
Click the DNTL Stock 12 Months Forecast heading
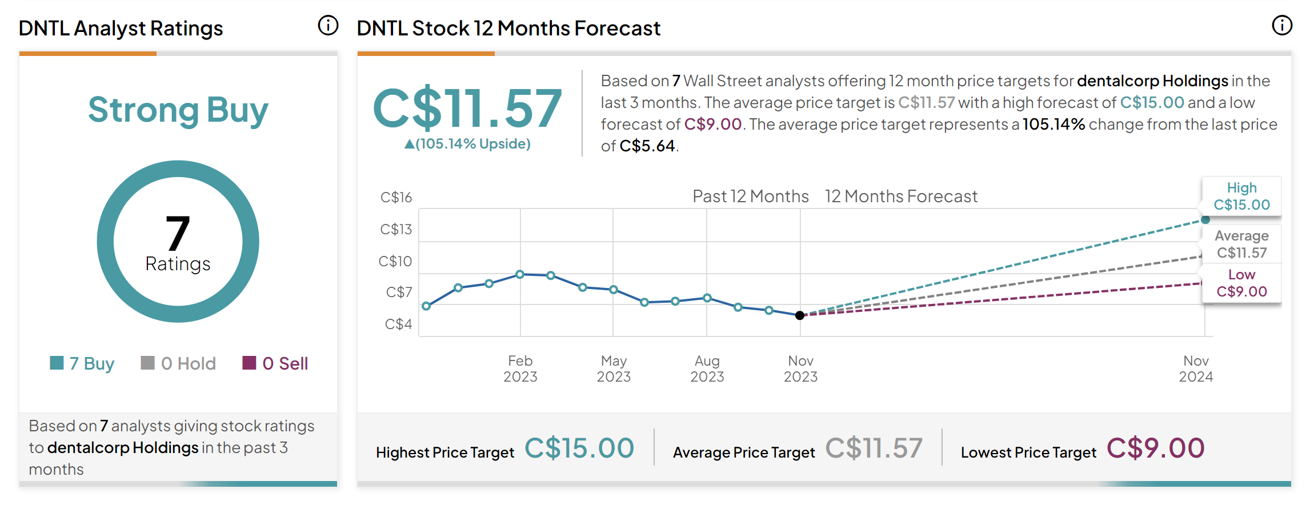tap(508, 28)
